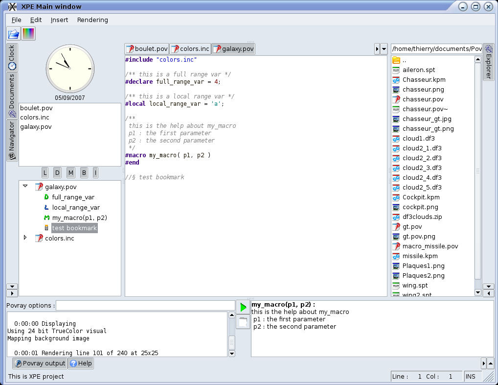Click the Explorer panel left arrow button
The image size is (498, 385).
pos(489,293)
